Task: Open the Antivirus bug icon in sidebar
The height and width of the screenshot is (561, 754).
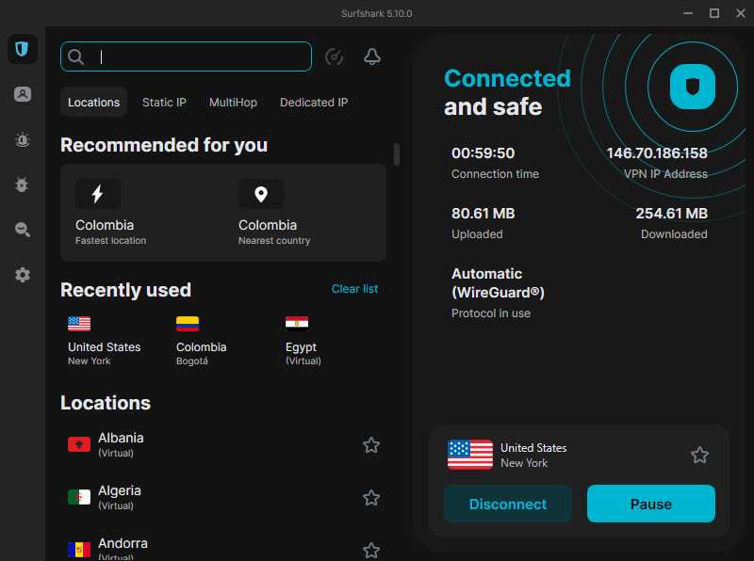Action: [x=22, y=184]
